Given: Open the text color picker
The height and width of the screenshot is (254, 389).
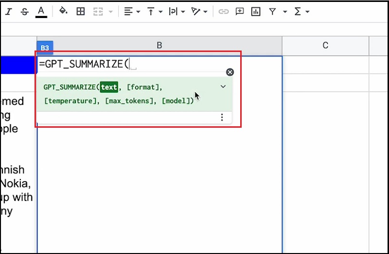Looking at the screenshot, I should (41, 12).
